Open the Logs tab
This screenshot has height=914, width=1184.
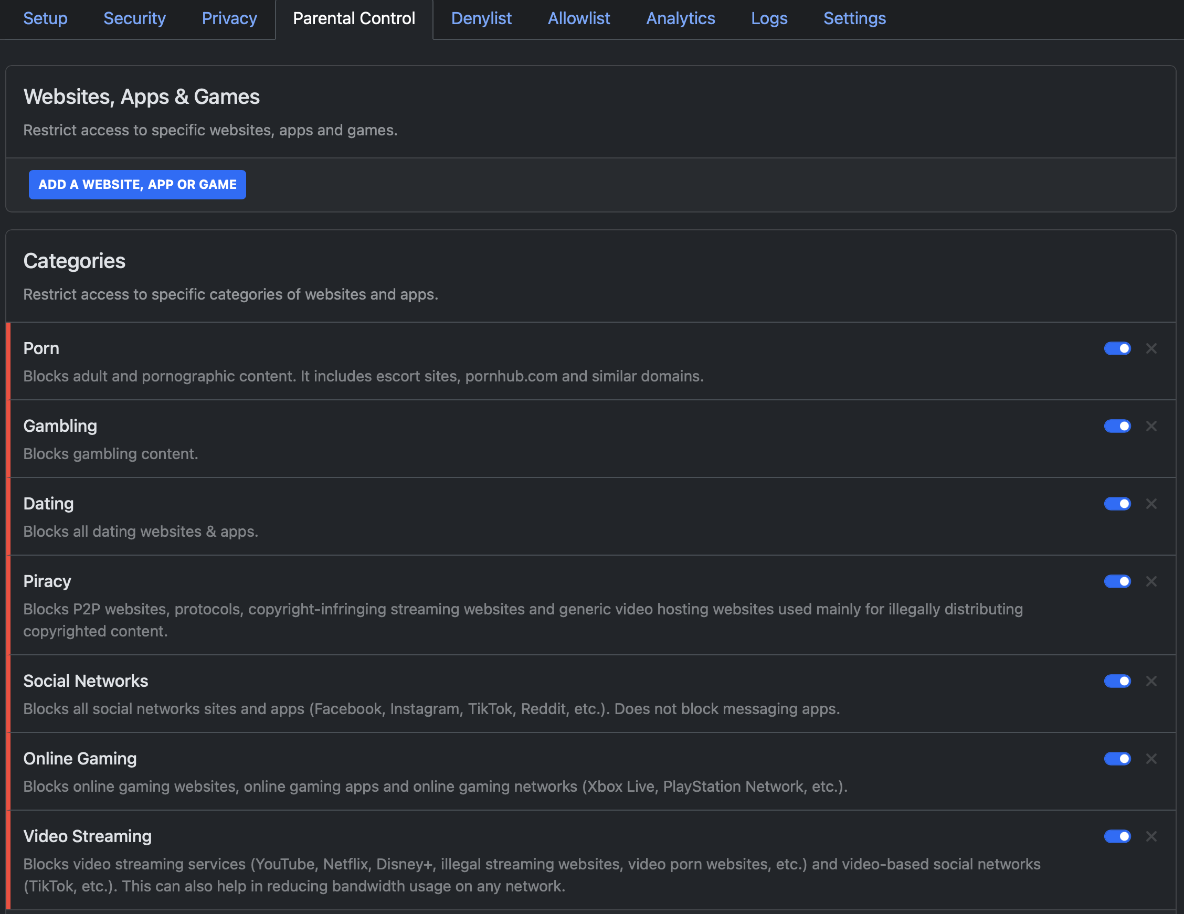pyautogui.click(x=769, y=18)
